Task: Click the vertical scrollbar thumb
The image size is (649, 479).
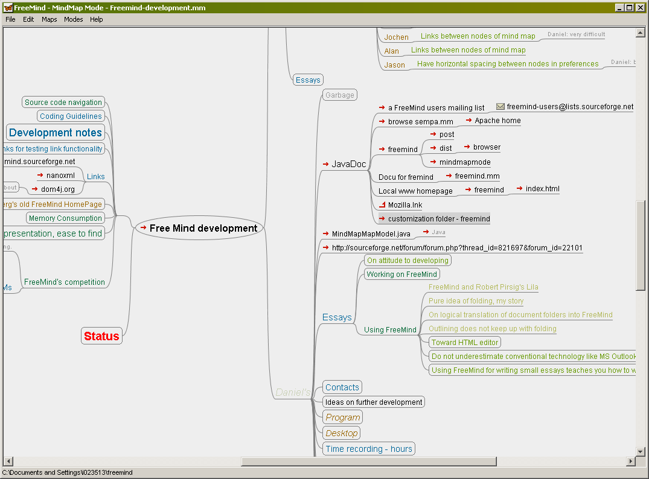Action: click(641, 246)
